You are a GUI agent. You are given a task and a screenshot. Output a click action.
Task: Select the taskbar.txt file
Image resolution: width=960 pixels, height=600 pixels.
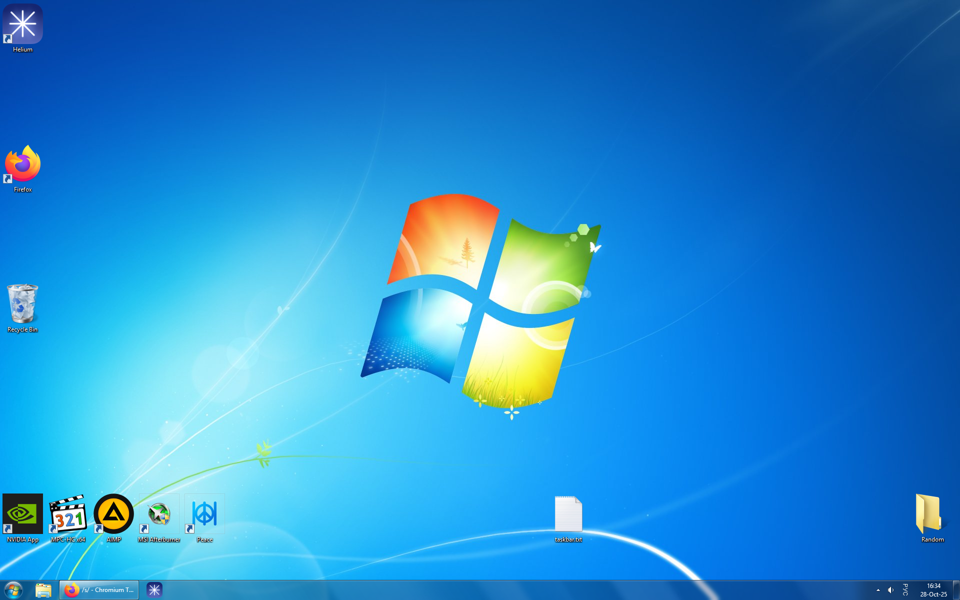568,514
